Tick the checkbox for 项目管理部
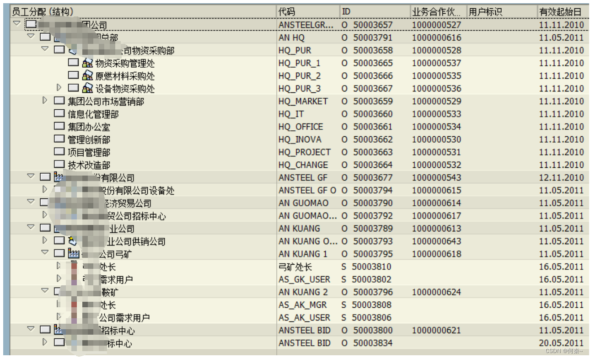590x358 pixels. tap(59, 151)
